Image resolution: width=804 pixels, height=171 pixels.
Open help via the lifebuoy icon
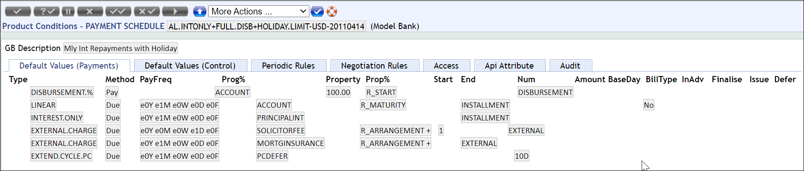(x=331, y=11)
